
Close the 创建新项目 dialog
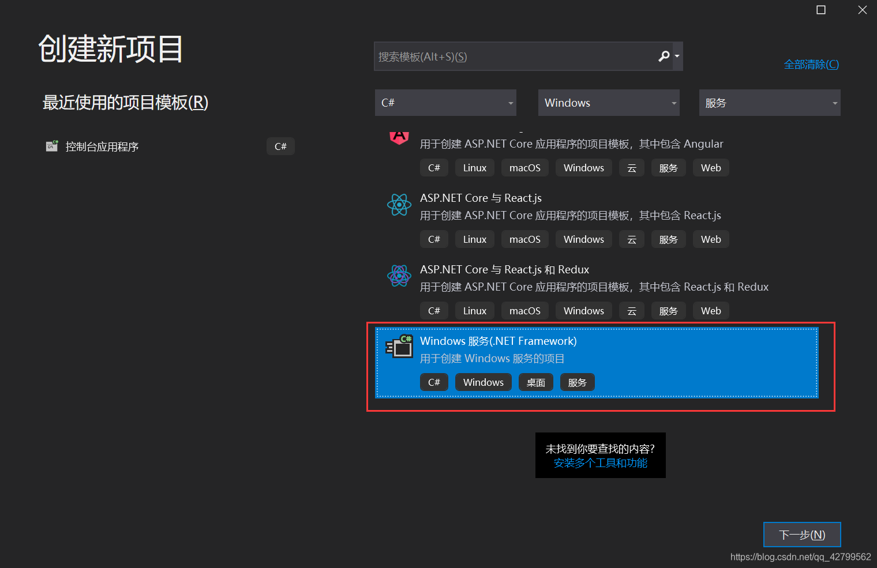[x=863, y=10]
